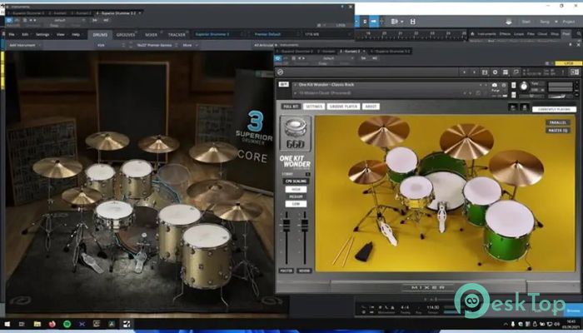Open Spotify from the taskbar
The image size is (583, 333).
67,324
